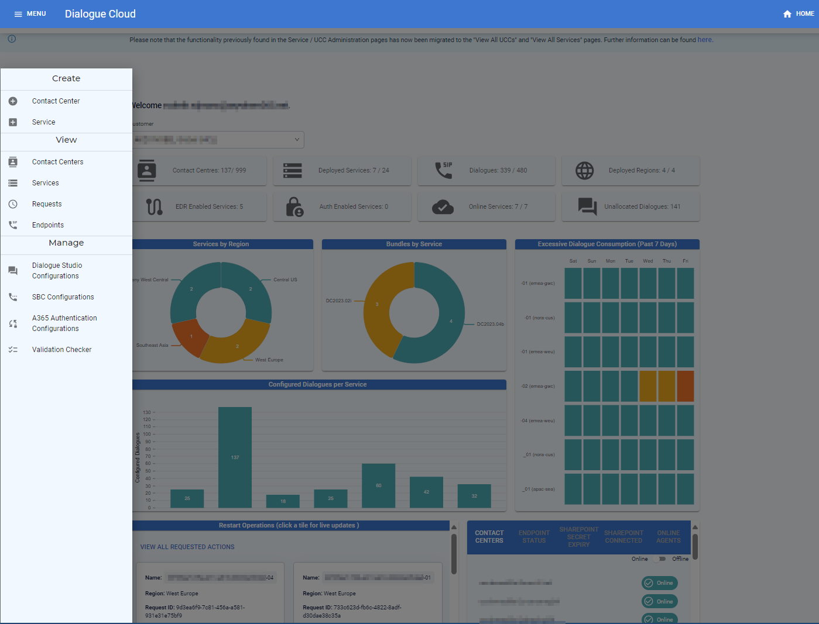
Task: Open the Customer dropdown
Action: (x=218, y=140)
